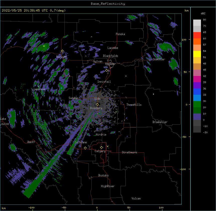Click the Didsbury label

[96, 108]
